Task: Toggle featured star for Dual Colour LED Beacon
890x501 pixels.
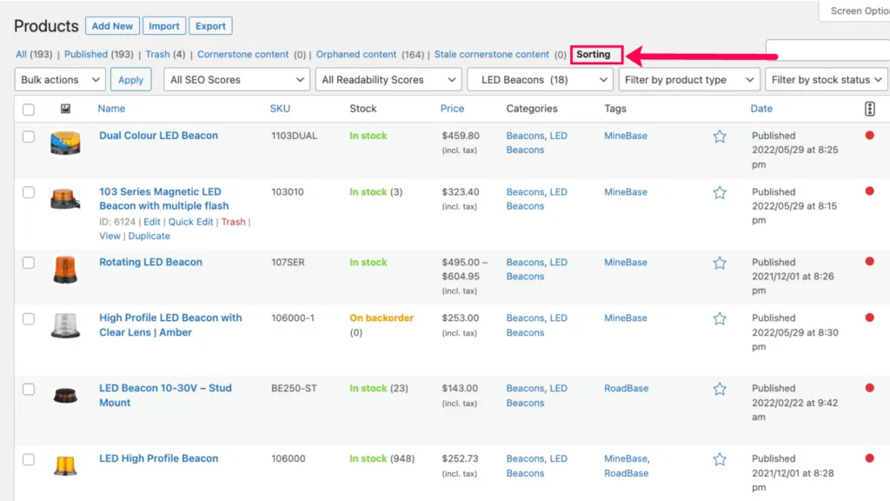Action: pos(720,137)
